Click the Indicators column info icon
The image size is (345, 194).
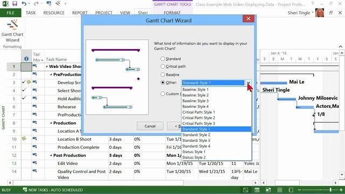click(x=26, y=59)
